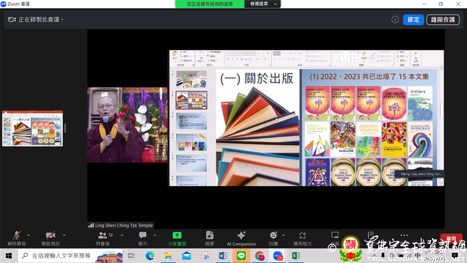Turn on camera with 開啟視訊
The width and height of the screenshot is (467, 263).
pyautogui.click(x=50, y=238)
